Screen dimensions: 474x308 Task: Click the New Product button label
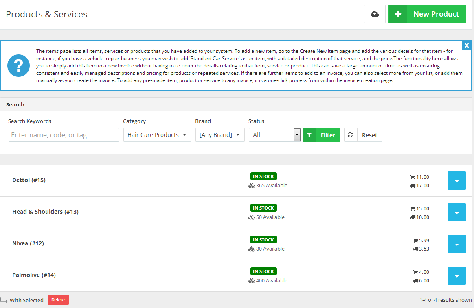(x=436, y=14)
